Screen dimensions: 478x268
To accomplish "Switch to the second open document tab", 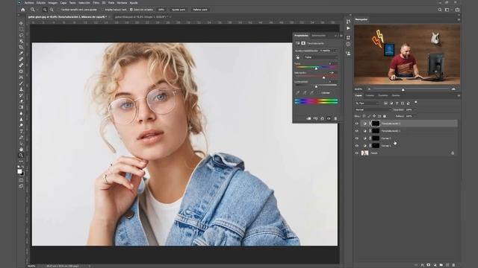I will 141,17.
